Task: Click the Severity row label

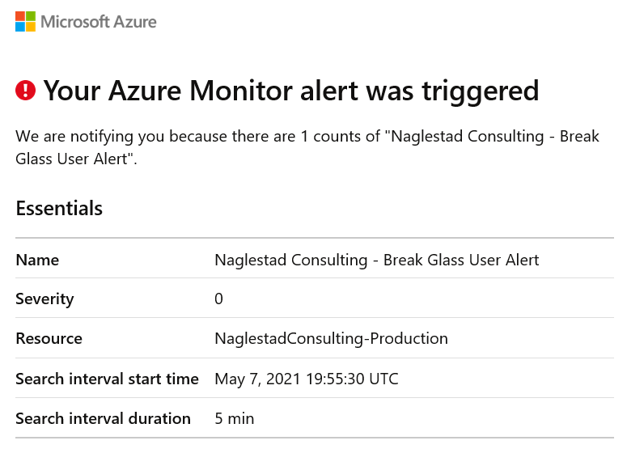Action: (44, 299)
